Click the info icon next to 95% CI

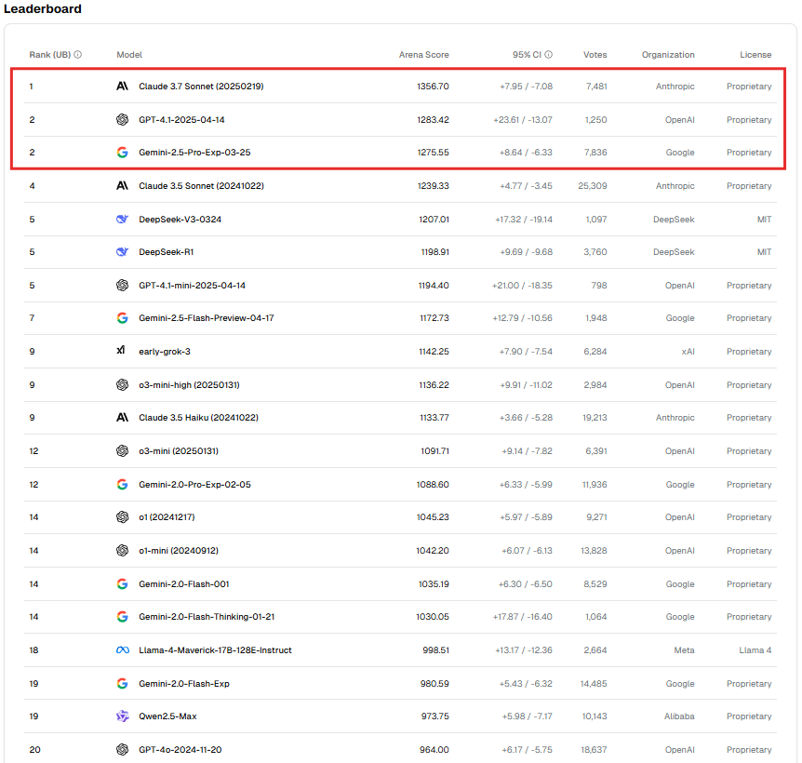(x=548, y=55)
